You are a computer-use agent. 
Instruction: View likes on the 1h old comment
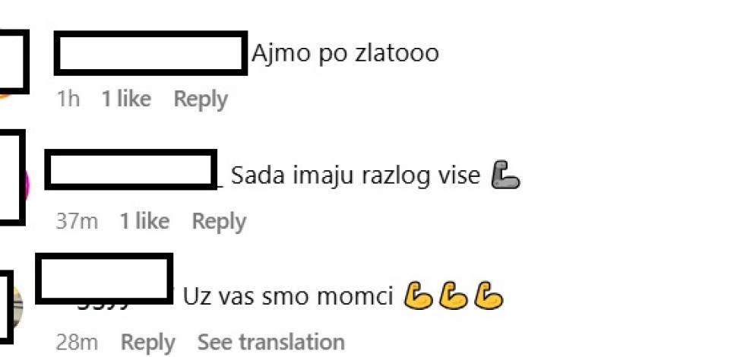[x=126, y=99]
